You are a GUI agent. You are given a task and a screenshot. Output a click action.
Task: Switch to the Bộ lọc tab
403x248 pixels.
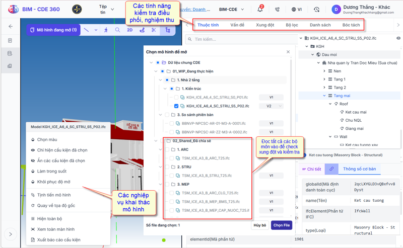[x=292, y=25]
